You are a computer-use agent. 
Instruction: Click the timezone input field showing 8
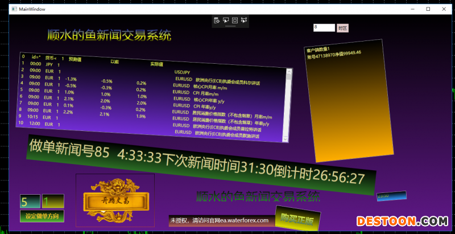pyautogui.click(x=324, y=27)
